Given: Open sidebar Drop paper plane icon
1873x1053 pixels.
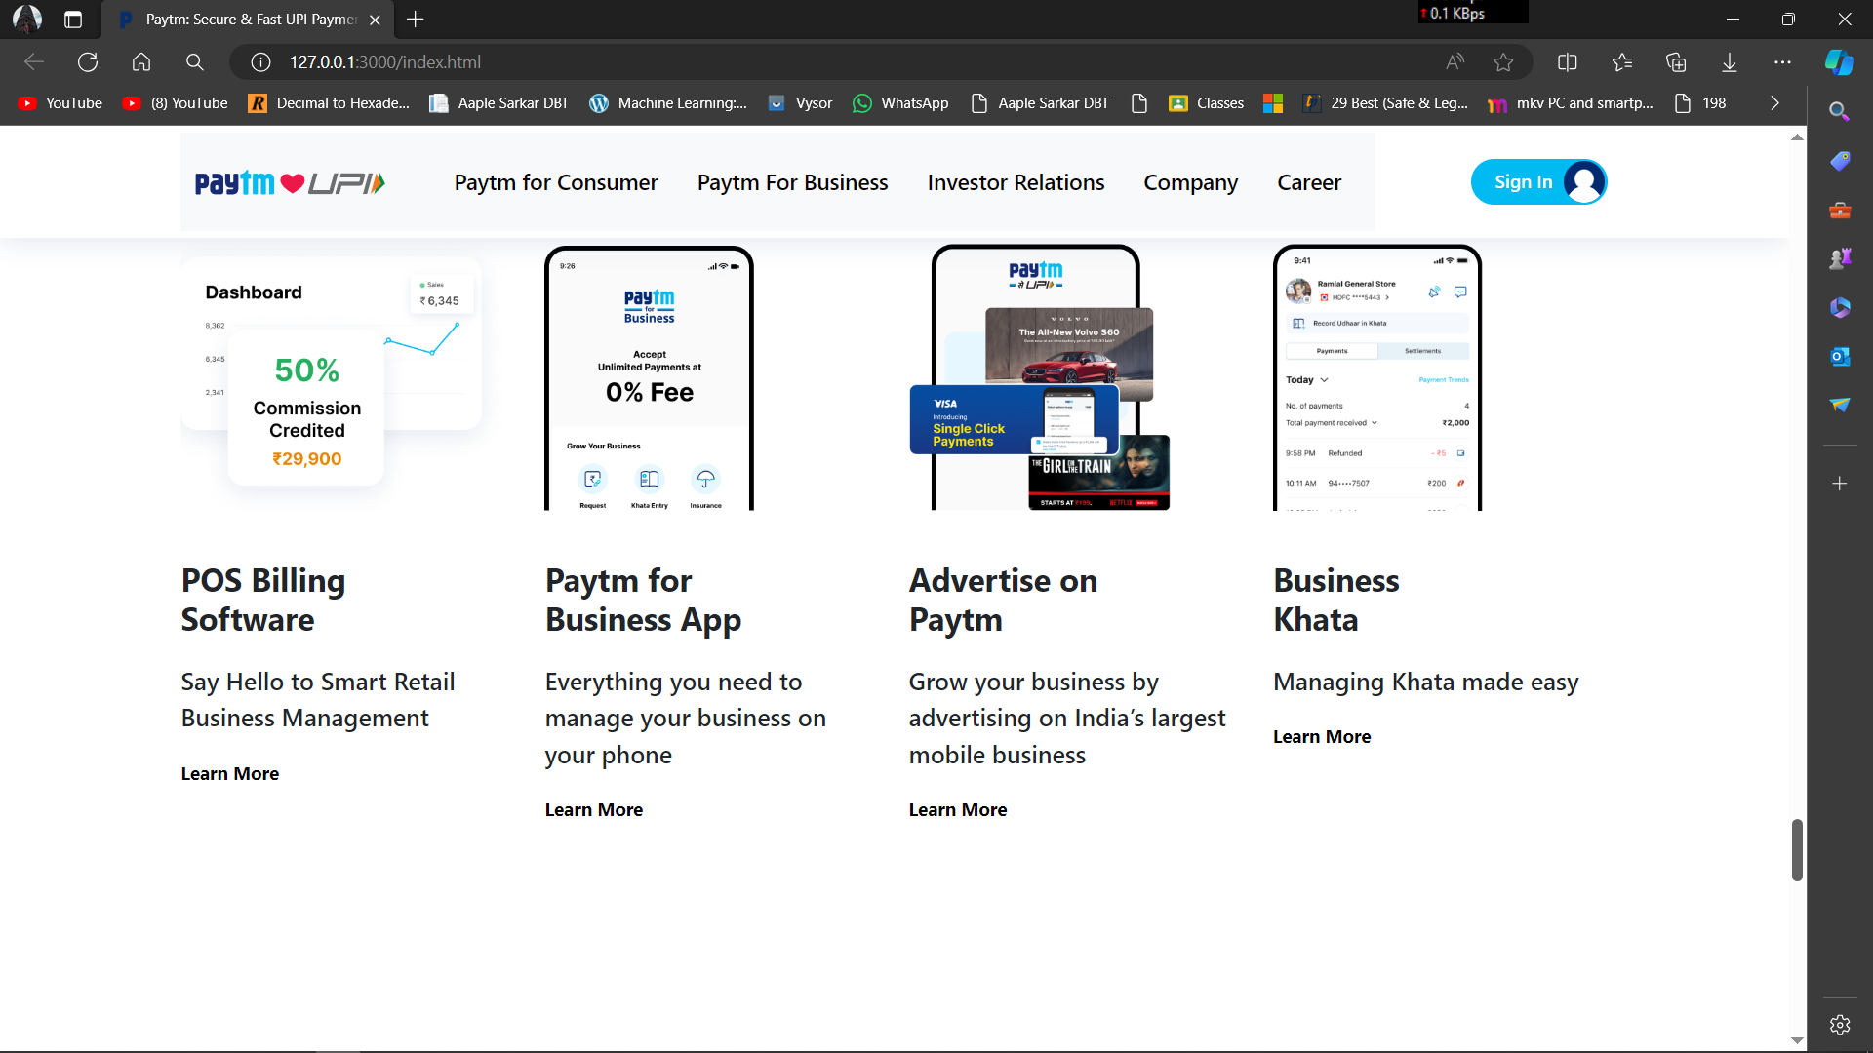Looking at the screenshot, I should coord(1840,405).
